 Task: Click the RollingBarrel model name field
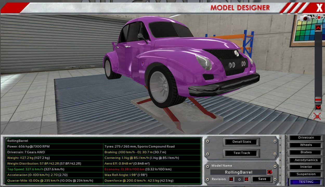click(x=238, y=172)
